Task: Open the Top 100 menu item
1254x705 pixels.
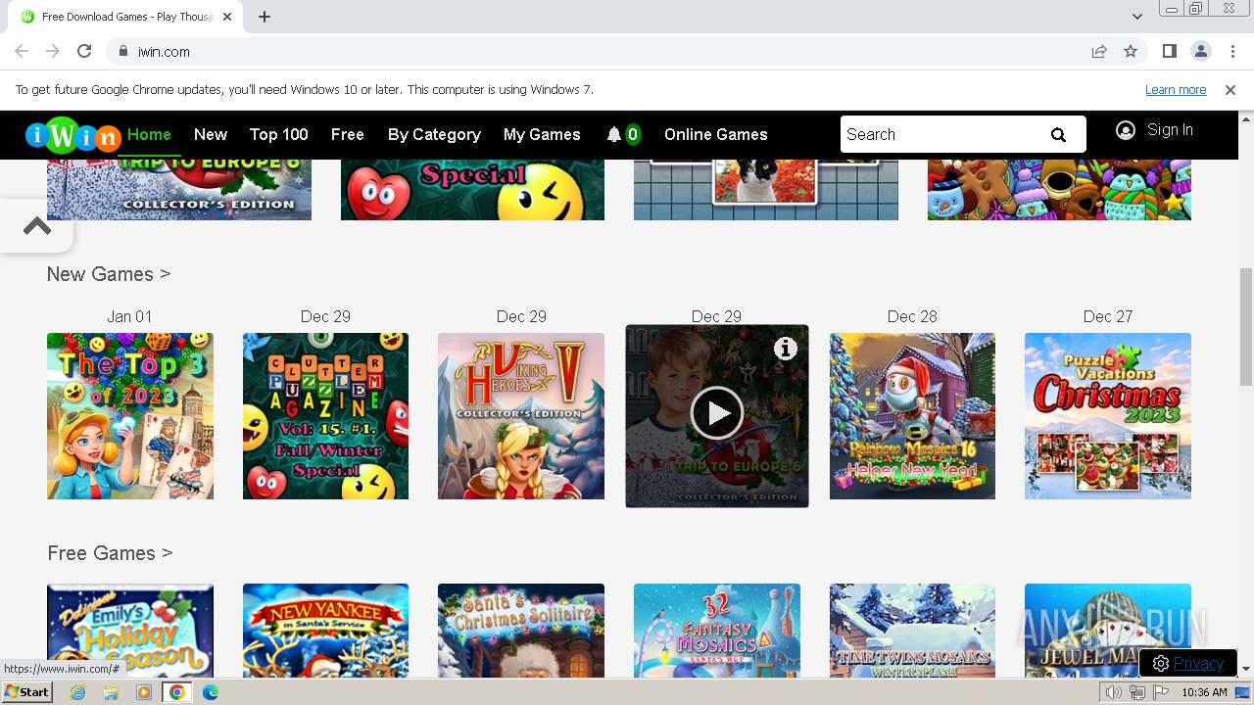Action: pyautogui.click(x=278, y=134)
